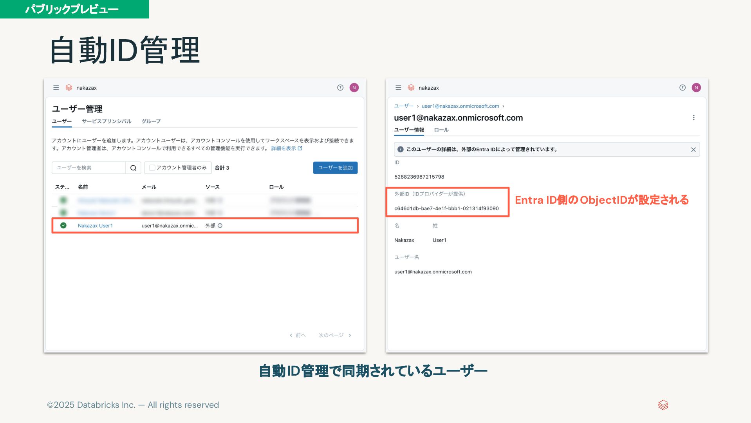The image size is (751, 423).
Task: Click the ID value 5288236987215798
Action: click(x=419, y=177)
